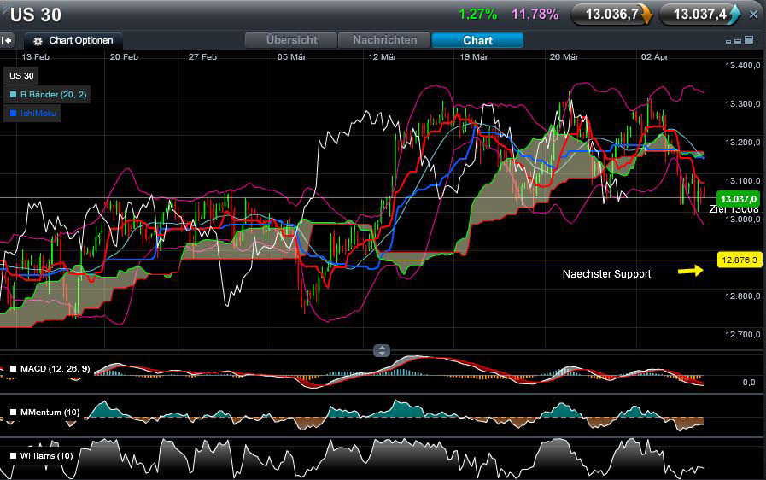The height and width of the screenshot is (480, 766).
Task: Click the 02 Apr date label
Action: coord(654,56)
